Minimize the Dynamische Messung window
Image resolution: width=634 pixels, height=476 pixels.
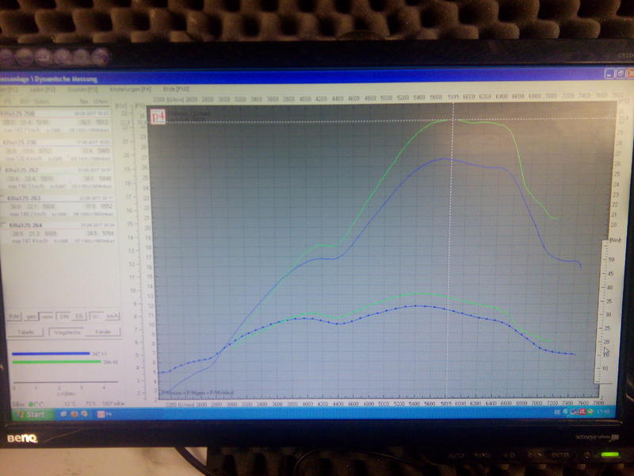pos(609,74)
